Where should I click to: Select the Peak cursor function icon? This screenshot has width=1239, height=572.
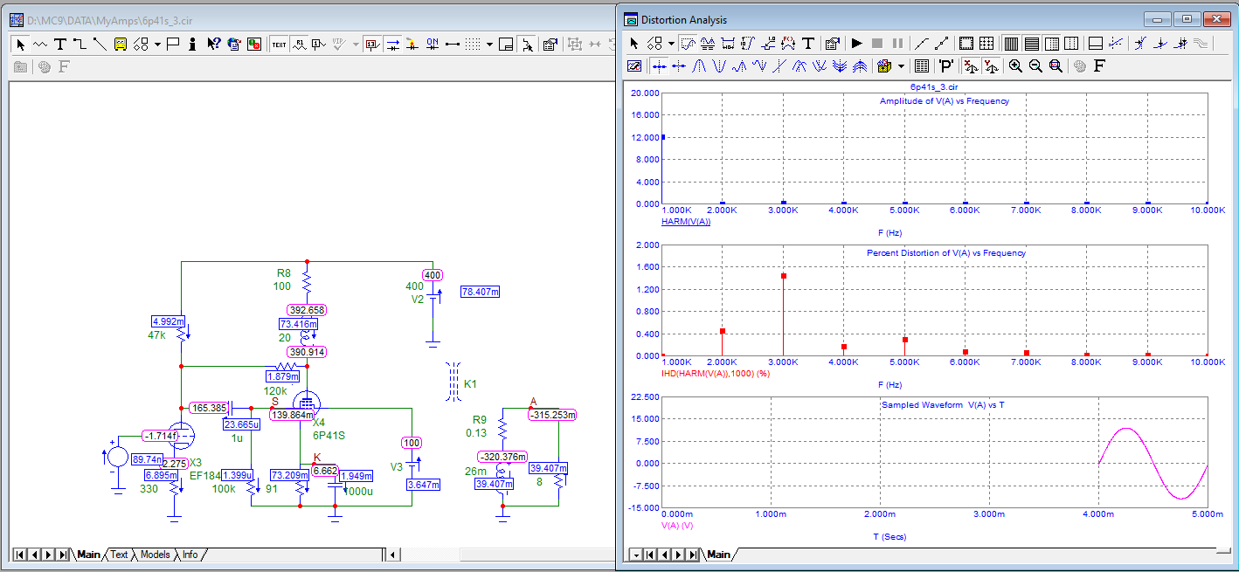(x=699, y=65)
